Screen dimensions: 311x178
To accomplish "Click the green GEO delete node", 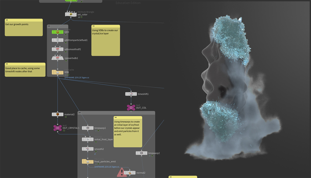I will click(x=58, y=32).
